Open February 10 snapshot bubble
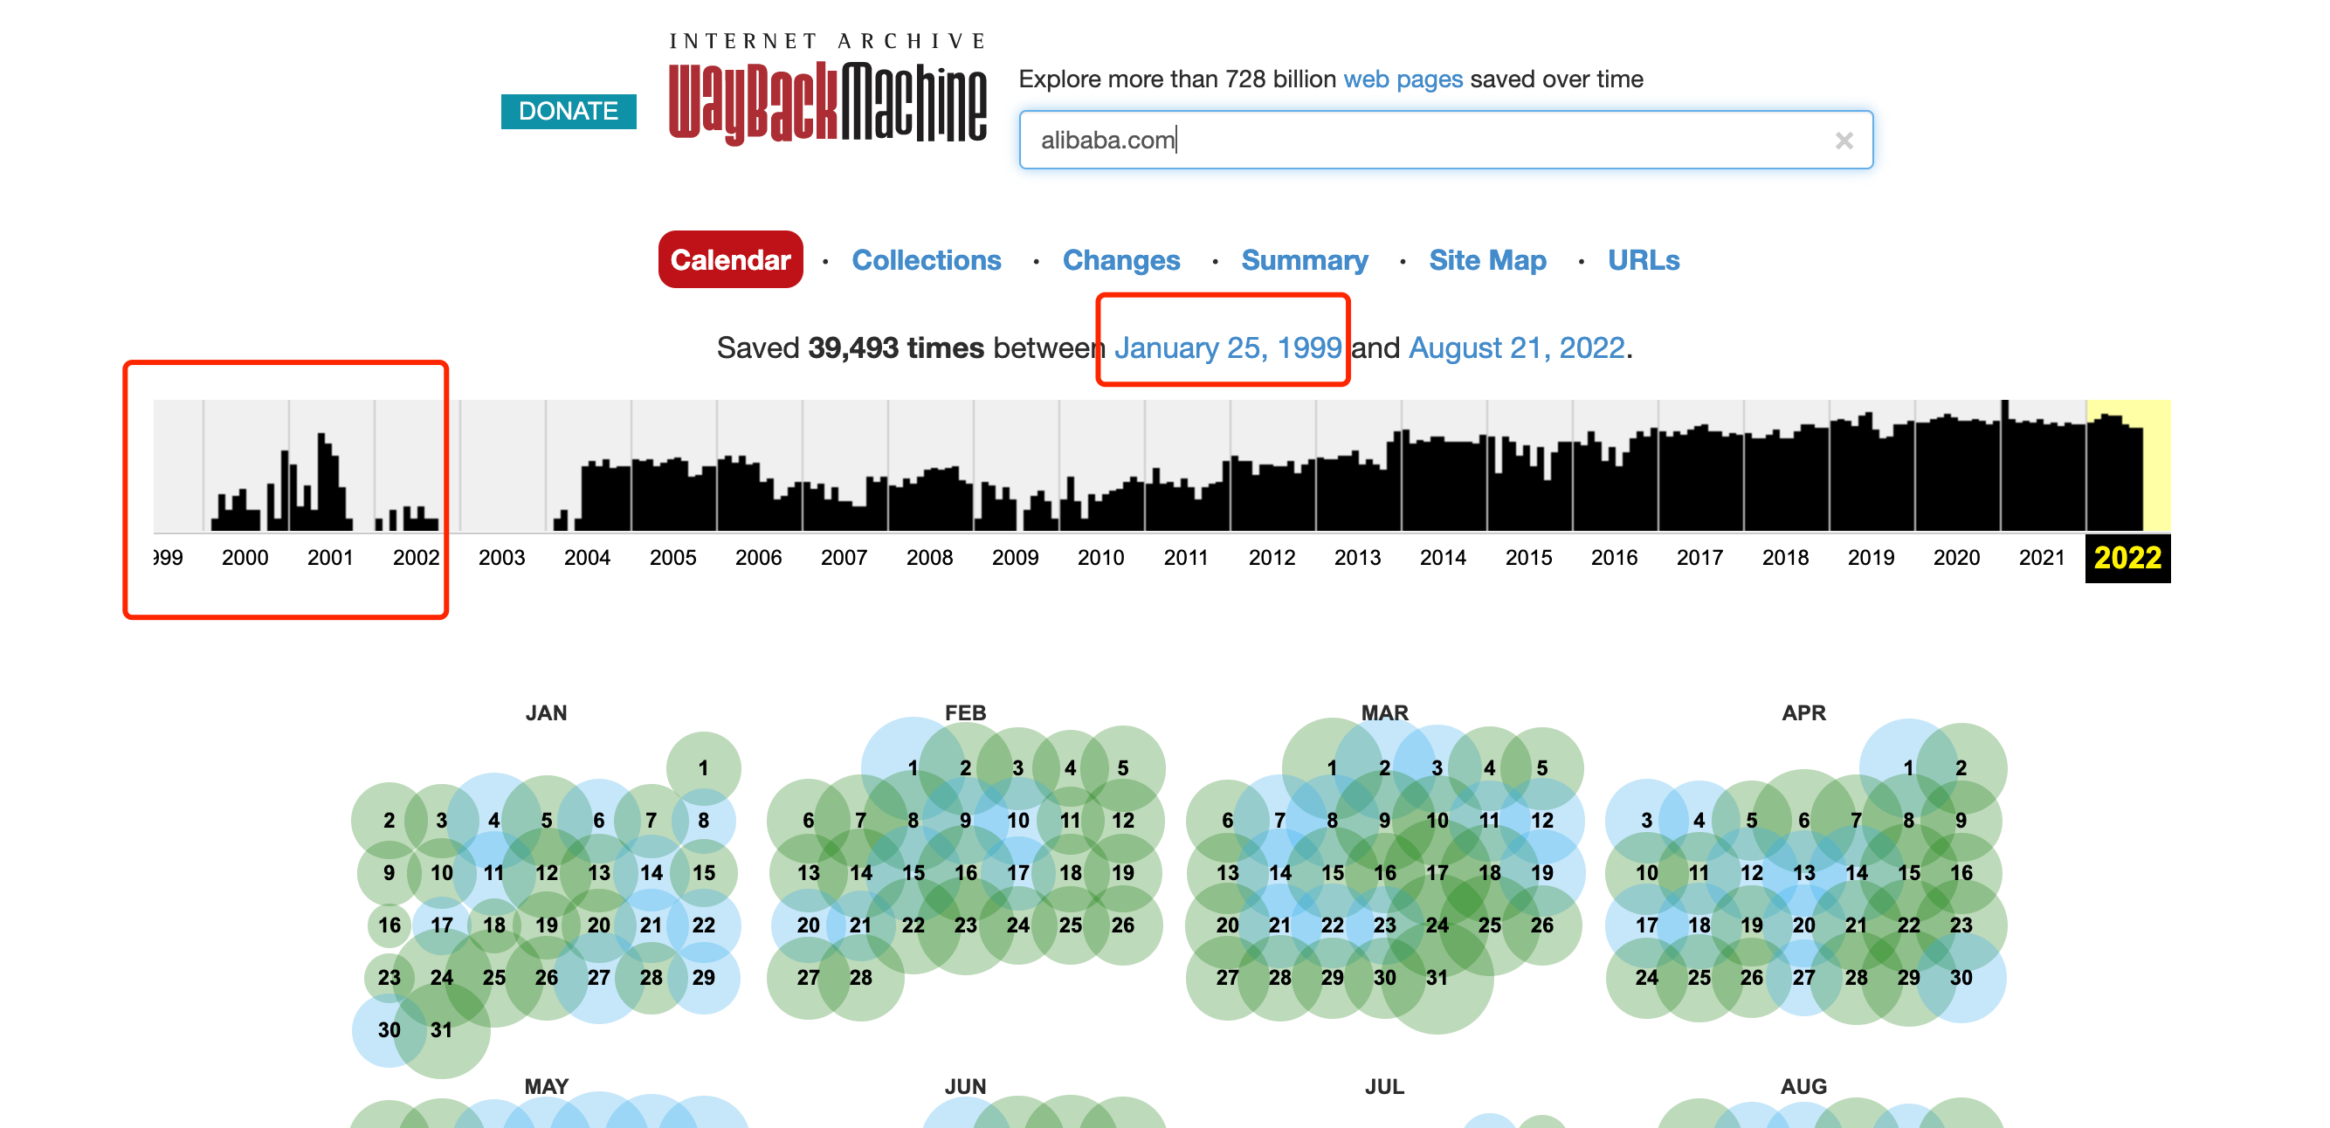Screen dimensions: 2330x1128 click(x=1017, y=821)
